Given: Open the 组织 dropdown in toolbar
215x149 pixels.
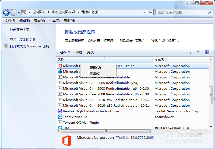Looking at the screenshot, I should (65, 52).
